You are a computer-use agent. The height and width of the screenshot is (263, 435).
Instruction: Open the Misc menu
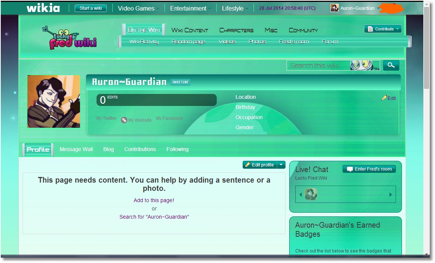[x=271, y=30]
